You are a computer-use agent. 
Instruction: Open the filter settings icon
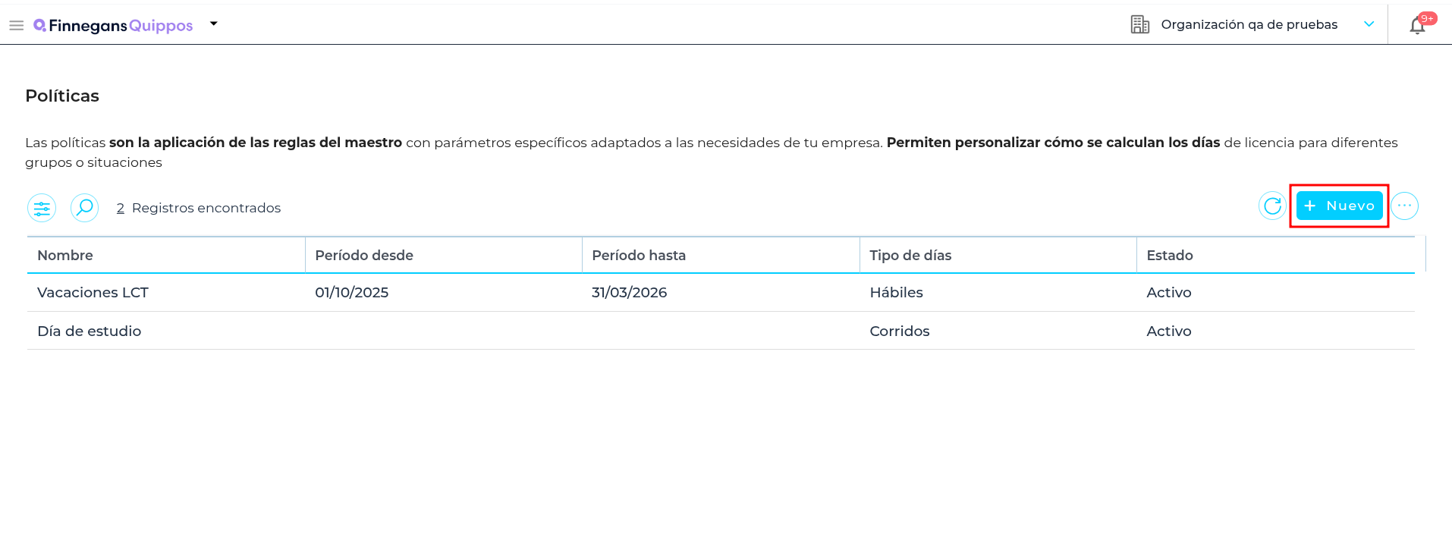click(42, 208)
